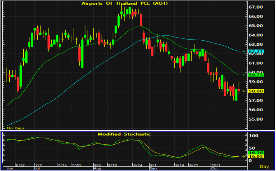Screen dimensions: 276x171
Task: Click the Jun month label
Action: [x=10, y=169]
